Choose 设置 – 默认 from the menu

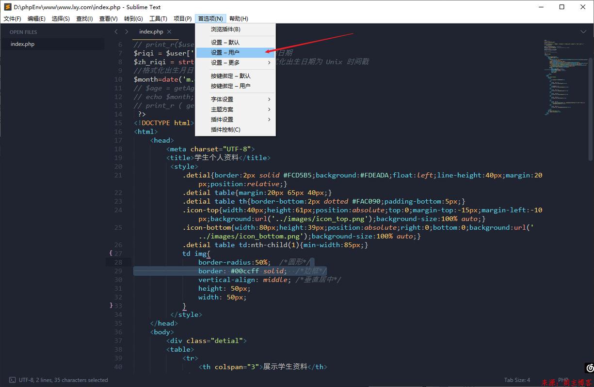pos(235,43)
